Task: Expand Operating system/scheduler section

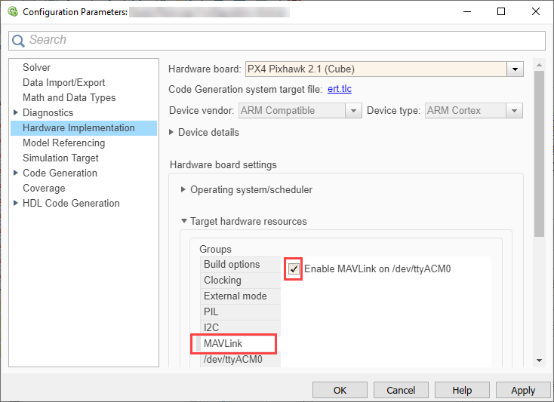Action: (x=183, y=190)
